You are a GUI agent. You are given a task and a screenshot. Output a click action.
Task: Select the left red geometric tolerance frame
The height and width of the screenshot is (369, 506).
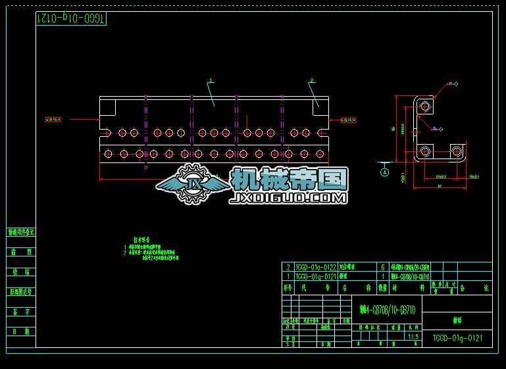pos(53,120)
